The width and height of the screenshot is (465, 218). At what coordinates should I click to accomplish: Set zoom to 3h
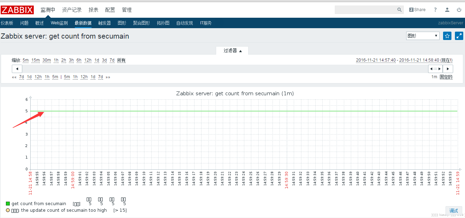(71, 60)
